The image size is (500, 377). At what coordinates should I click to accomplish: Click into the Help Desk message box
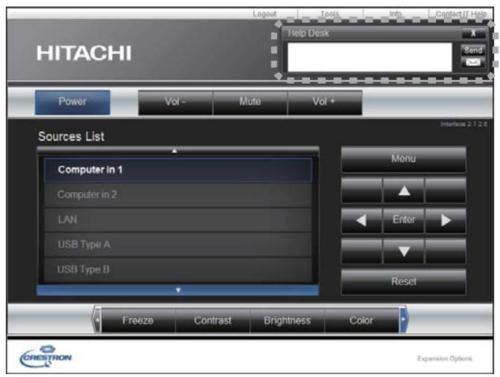click(x=370, y=57)
